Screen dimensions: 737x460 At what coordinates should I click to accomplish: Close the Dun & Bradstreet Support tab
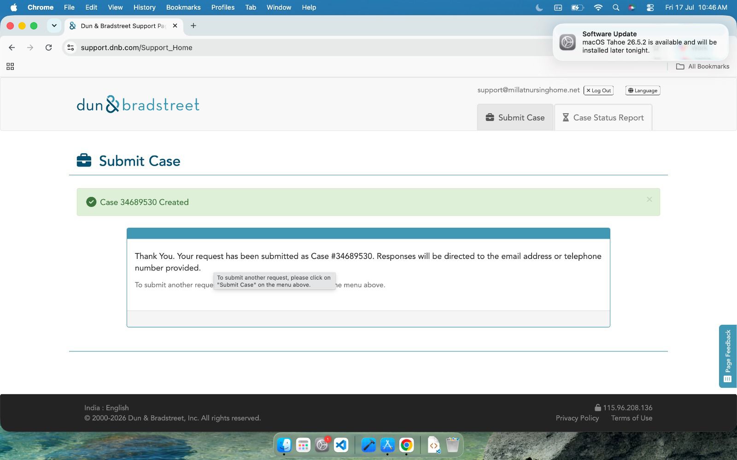pos(175,26)
